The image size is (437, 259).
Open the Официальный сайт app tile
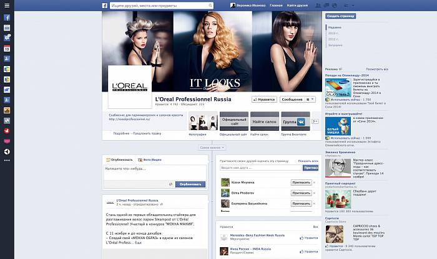(234, 121)
